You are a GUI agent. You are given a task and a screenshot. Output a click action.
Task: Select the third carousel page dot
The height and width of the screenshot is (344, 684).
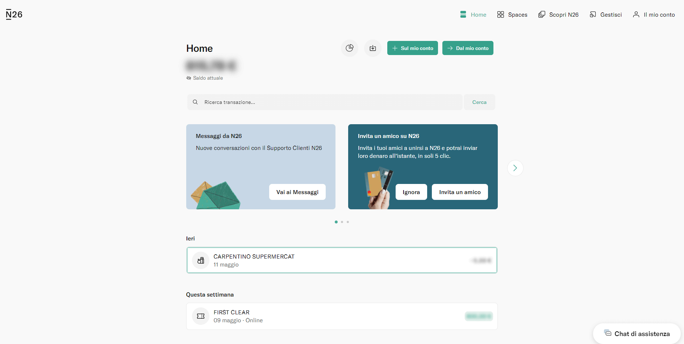coord(348,222)
